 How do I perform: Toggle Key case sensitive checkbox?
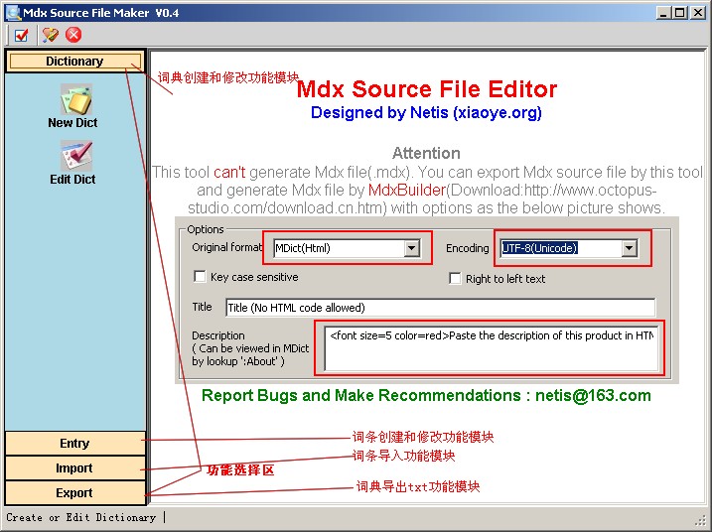pos(200,277)
